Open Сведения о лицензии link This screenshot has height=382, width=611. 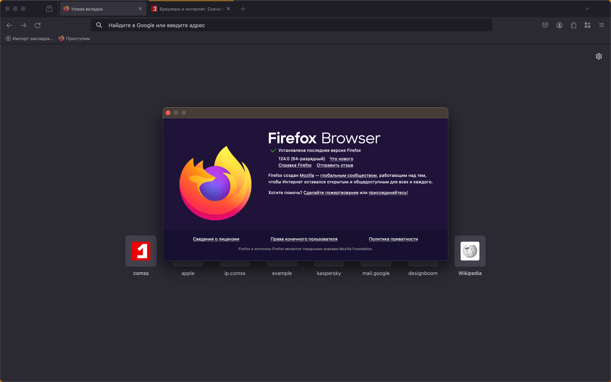pos(216,239)
